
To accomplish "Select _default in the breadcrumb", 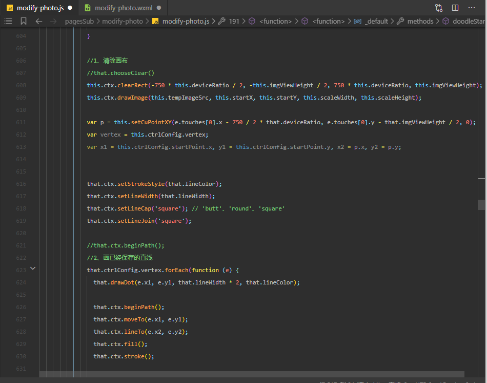I will click(x=376, y=21).
